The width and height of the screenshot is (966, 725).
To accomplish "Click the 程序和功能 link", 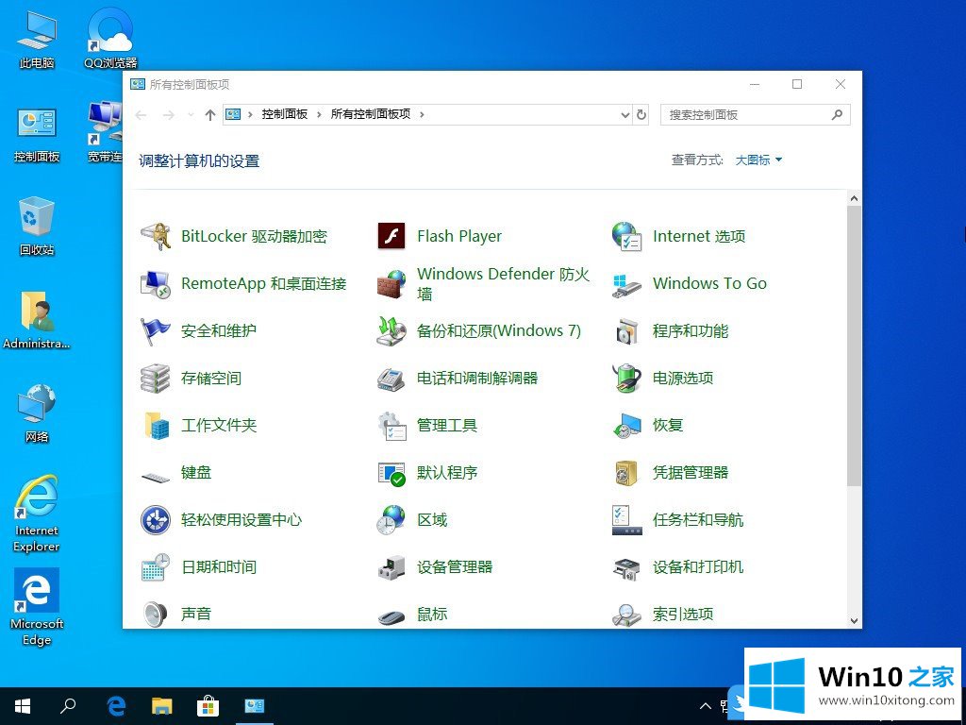I will [x=690, y=330].
